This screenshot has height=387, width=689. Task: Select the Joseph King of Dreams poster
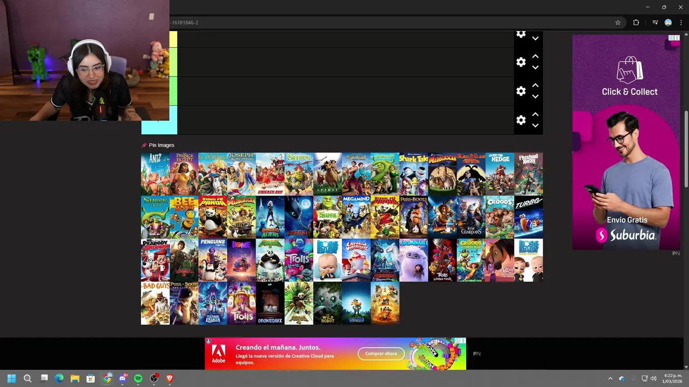coord(241,174)
